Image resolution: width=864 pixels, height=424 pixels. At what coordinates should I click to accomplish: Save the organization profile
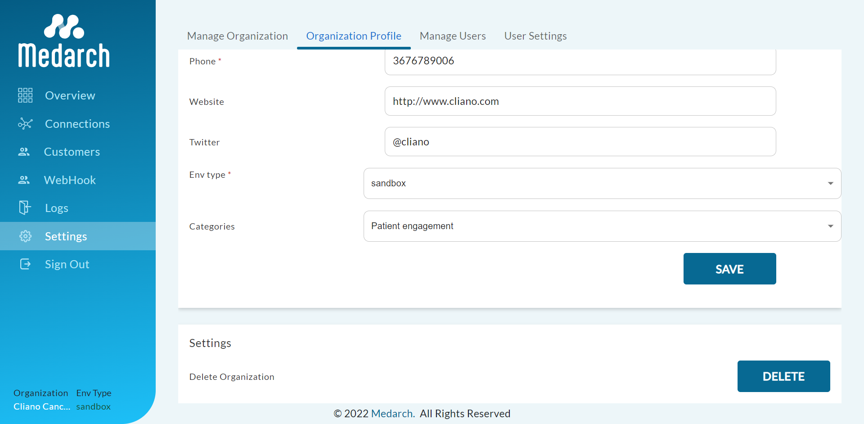coord(730,269)
